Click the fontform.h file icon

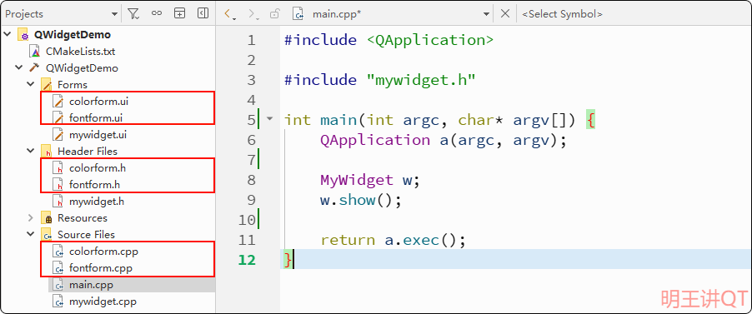pos(58,185)
